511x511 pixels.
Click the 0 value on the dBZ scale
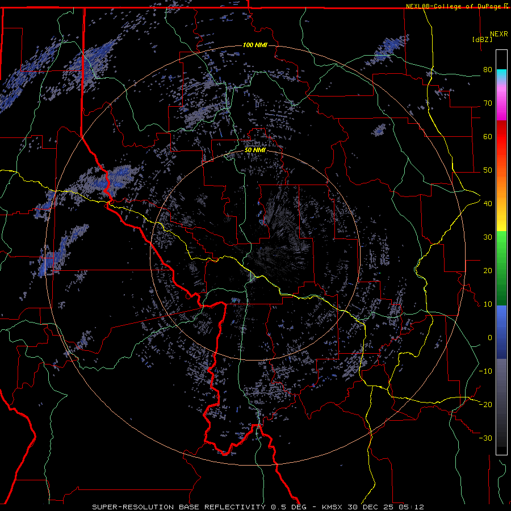pos(490,338)
